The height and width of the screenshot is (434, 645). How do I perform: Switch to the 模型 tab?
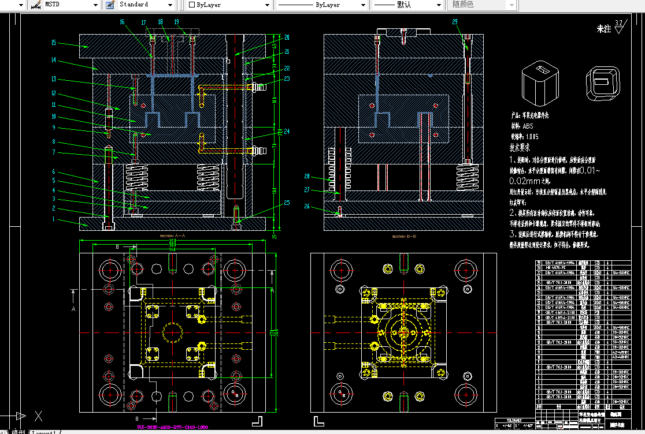tap(18, 432)
